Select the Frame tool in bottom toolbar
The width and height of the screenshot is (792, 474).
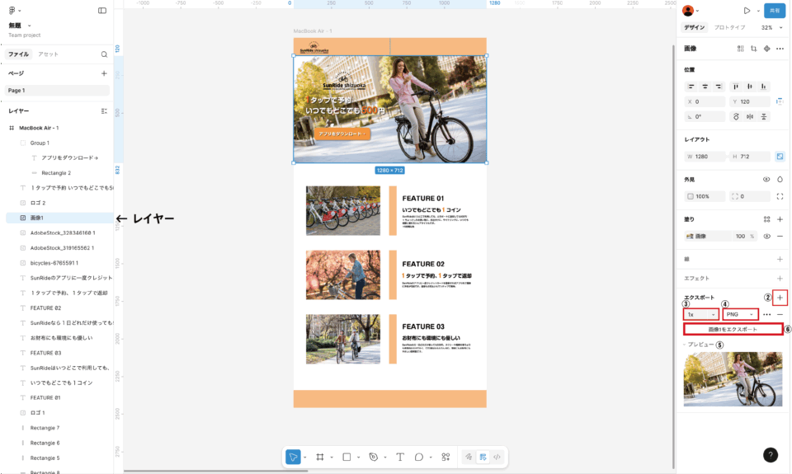coord(320,457)
